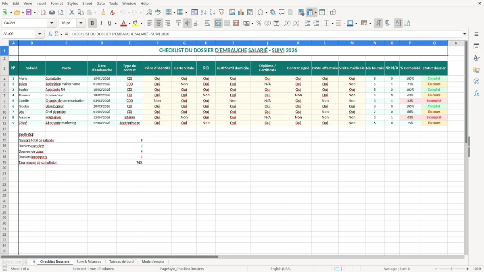
Task: Open the highlighting color dropdown arrow
Action: pos(141,23)
